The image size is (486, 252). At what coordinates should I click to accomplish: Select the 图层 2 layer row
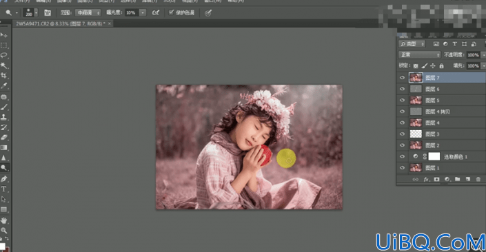point(442,145)
